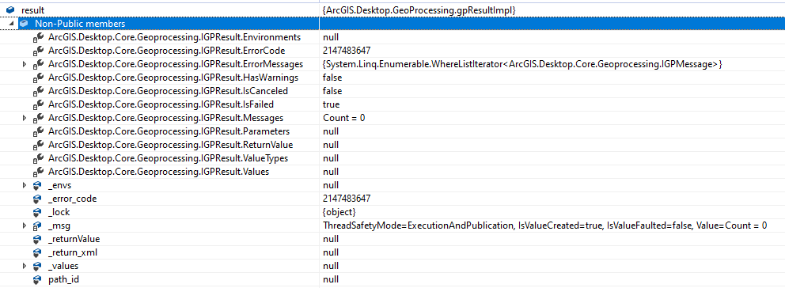Select the IGPResult.IsFailed name
Viewport: 785px width, 288px height.
point(161,104)
